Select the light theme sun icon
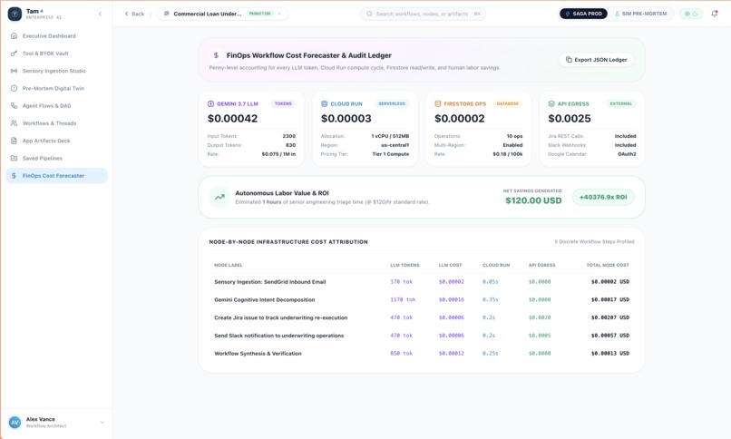Image resolution: width=731 pixels, height=439 pixels. point(687,14)
